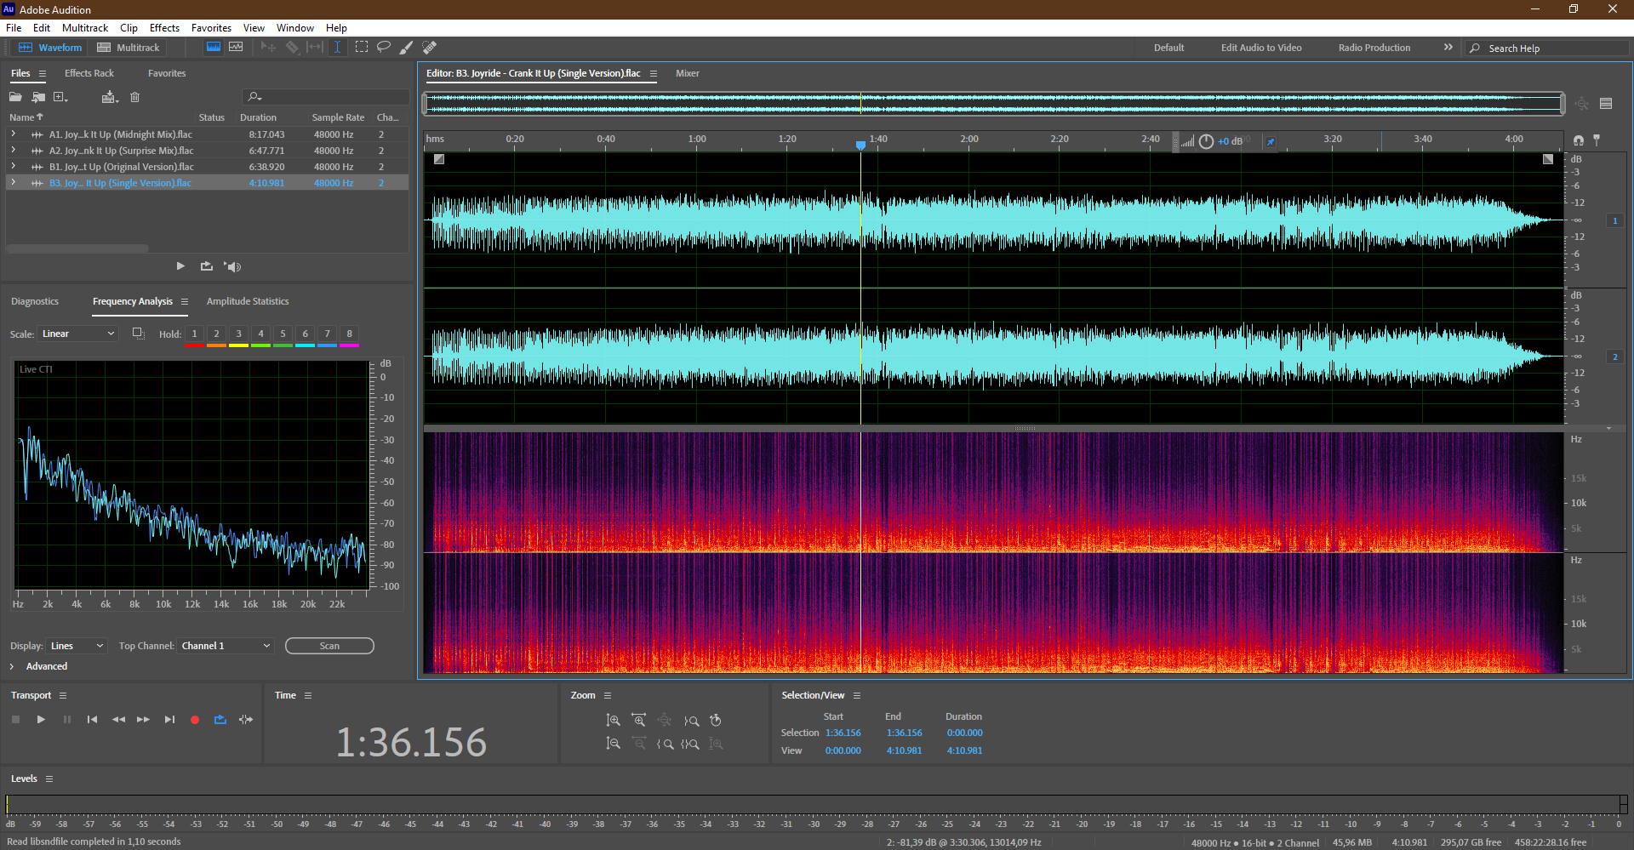Screen dimensions: 1634x850
Task: Click the marker flag icon right of time ruler
Action: pos(1597,140)
